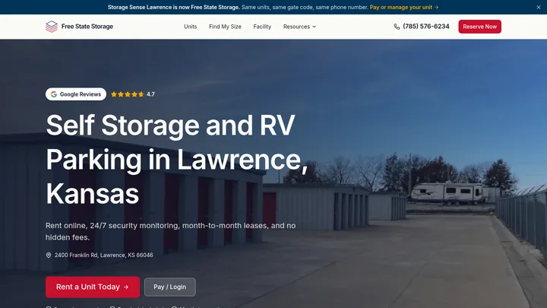Click the Self Storage and RV Parking headline
Screen dimensions: 547x308
pyautogui.click(x=177, y=159)
